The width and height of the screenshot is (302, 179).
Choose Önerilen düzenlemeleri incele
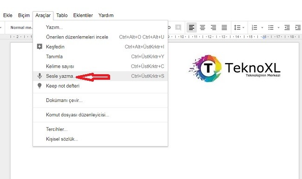click(x=100, y=37)
